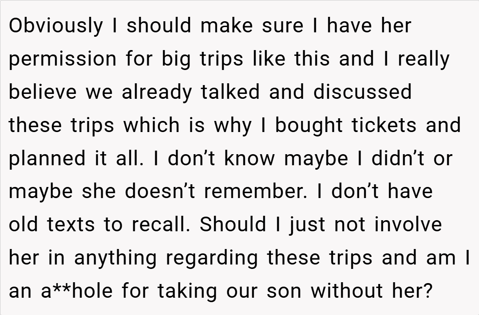The height and width of the screenshot is (315, 479).
Task: Click on the word "discussed"
Action: (362, 92)
